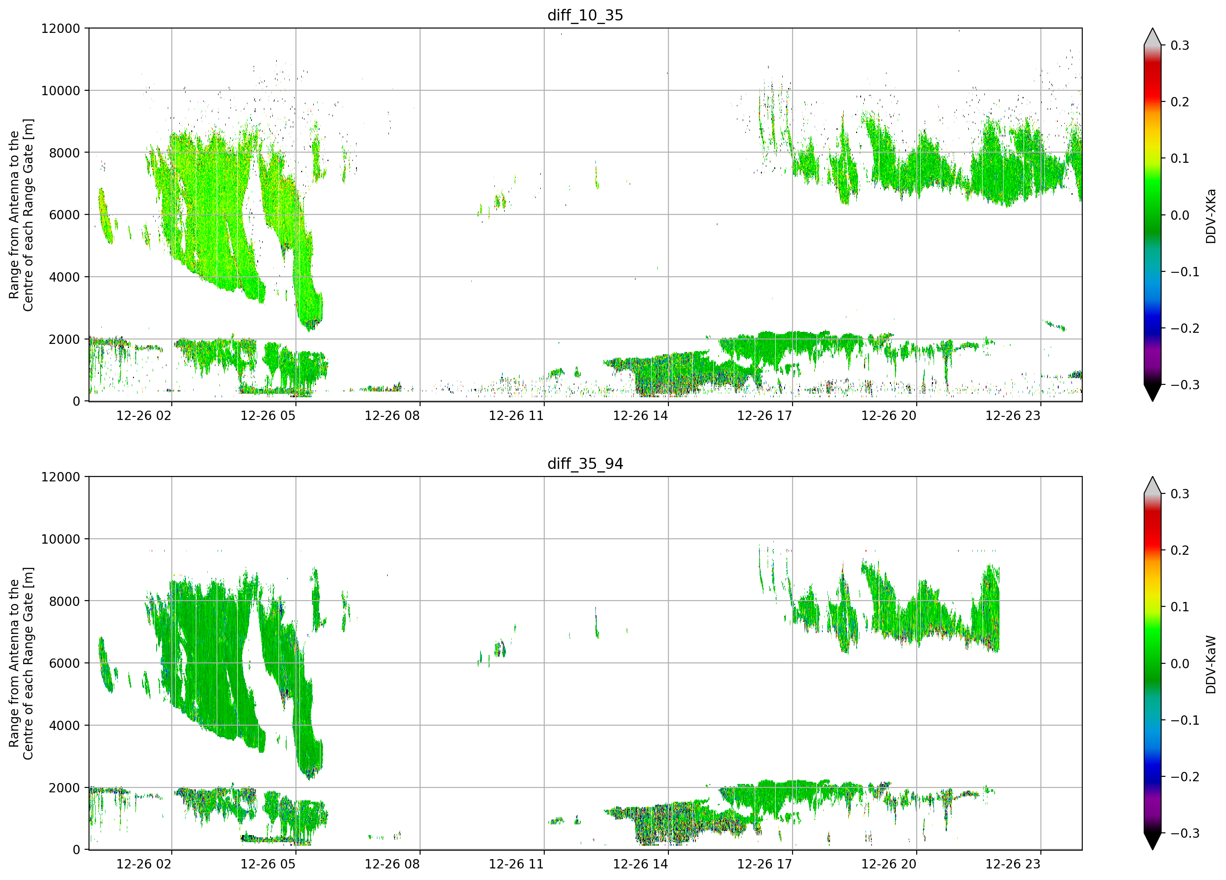Viewport: 1226px width, 880px height.
Task: Click the "0.1" tick on DDV-KaW colorbar
Action: (x=1180, y=607)
